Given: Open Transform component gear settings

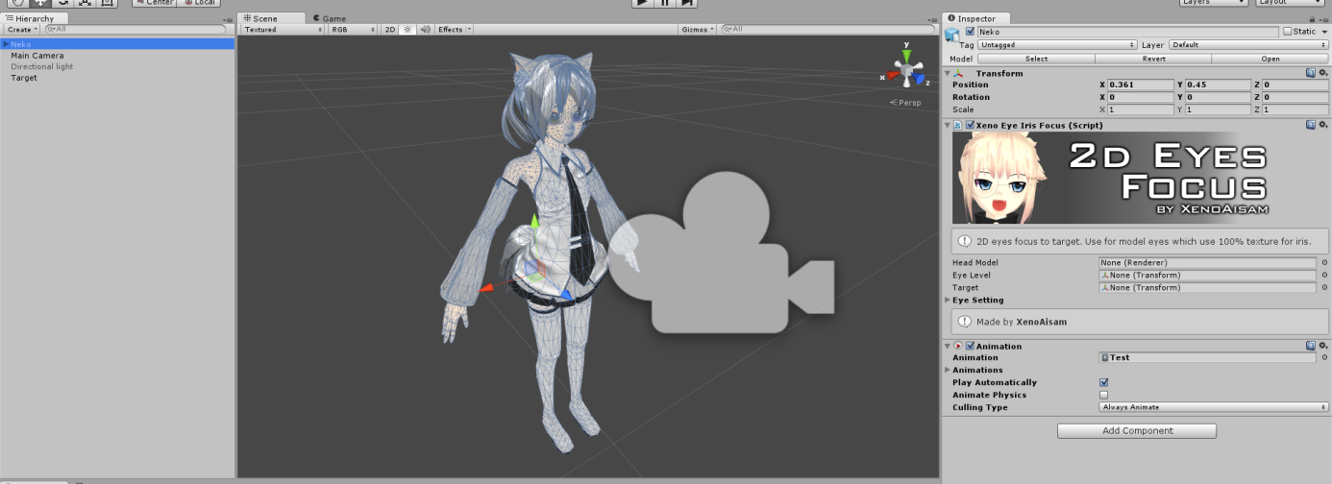Looking at the screenshot, I should tap(1322, 73).
